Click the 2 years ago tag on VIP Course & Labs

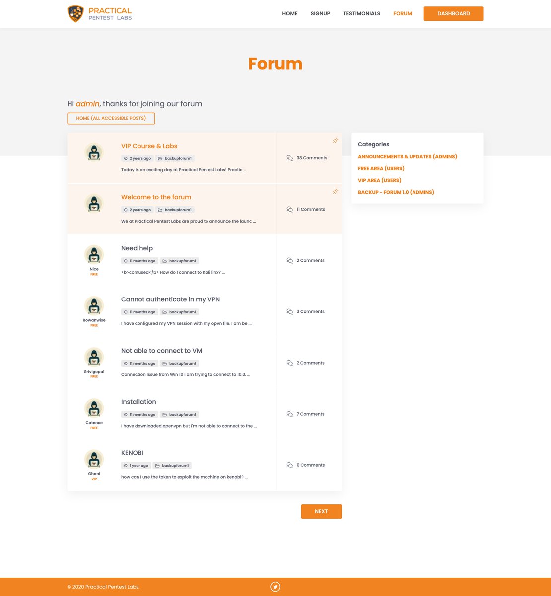[x=137, y=158]
